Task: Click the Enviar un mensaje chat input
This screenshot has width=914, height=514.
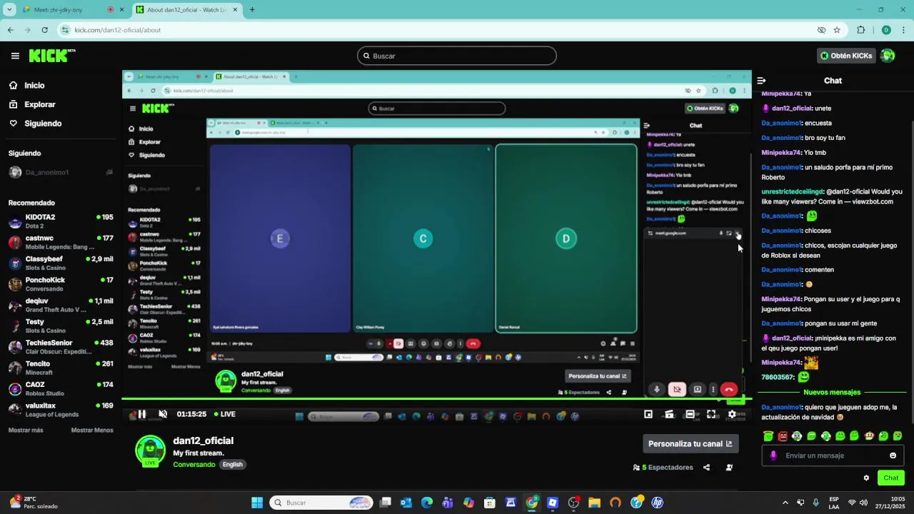Action: tap(833, 455)
